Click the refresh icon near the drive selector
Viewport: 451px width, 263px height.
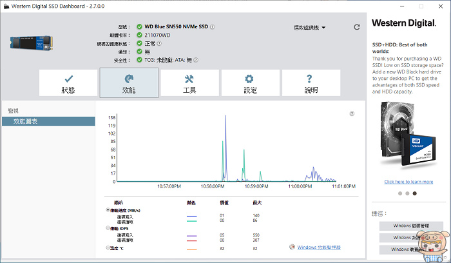(x=357, y=27)
